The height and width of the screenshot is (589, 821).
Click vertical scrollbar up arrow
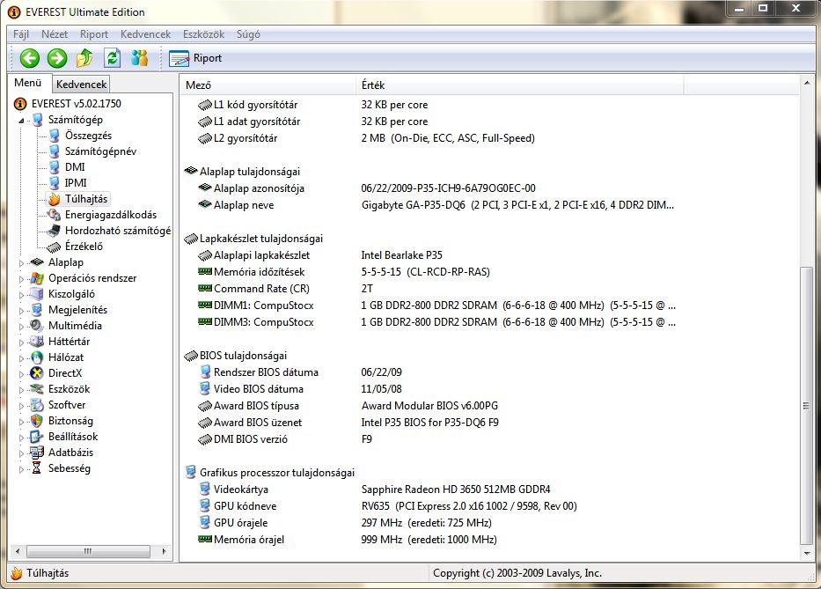coord(807,83)
